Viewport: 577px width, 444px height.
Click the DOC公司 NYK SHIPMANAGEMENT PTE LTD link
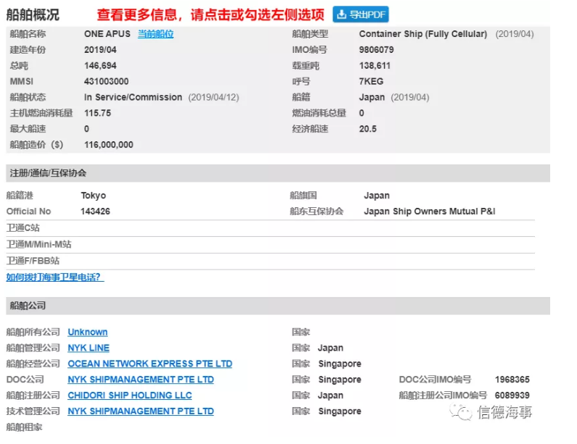141,380
